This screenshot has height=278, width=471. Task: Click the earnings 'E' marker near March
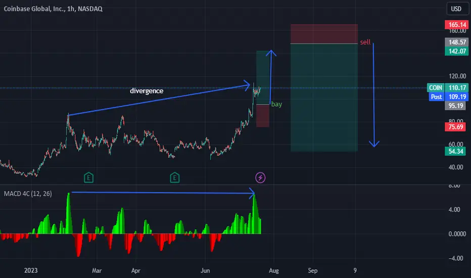88,177
